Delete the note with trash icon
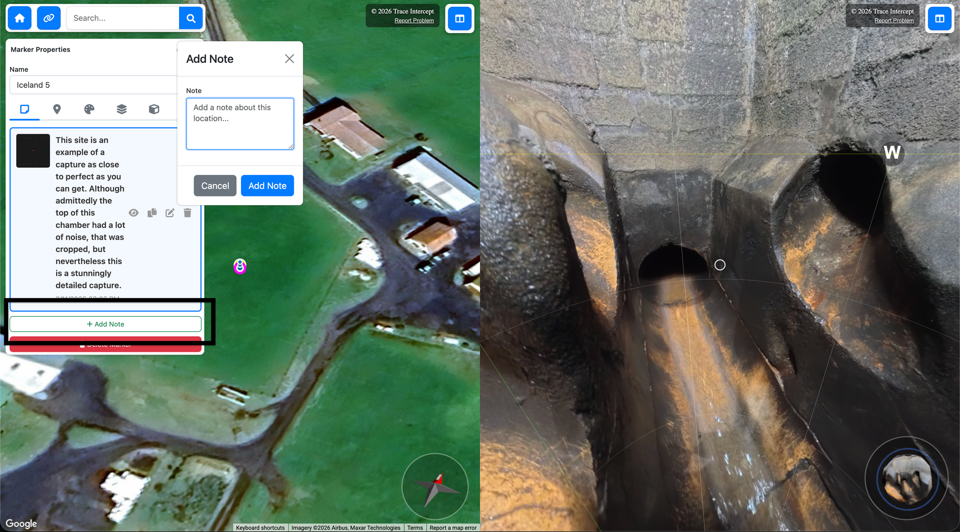960x532 pixels. [x=188, y=213]
